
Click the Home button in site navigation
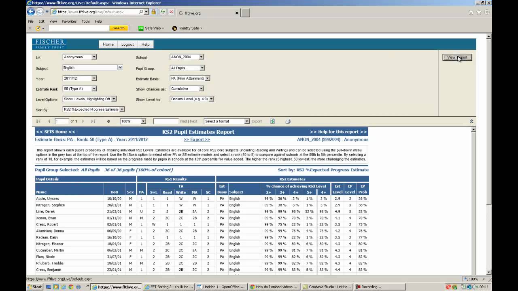(x=108, y=44)
